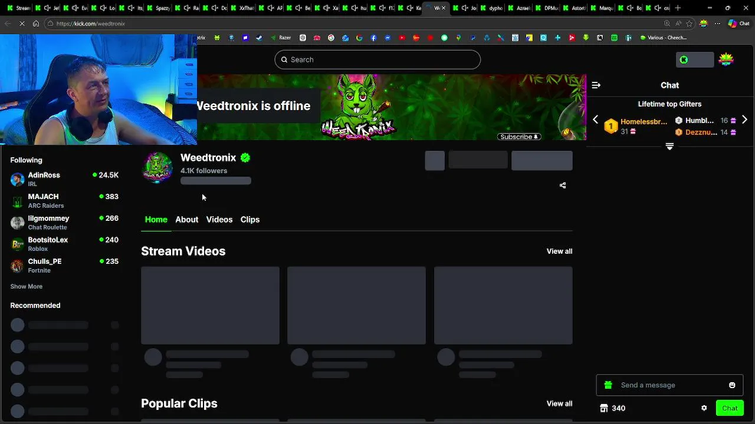Switch to the Azrael browser tab
The width and height of the screenshot is (755, 424).
tap(520, 8)
